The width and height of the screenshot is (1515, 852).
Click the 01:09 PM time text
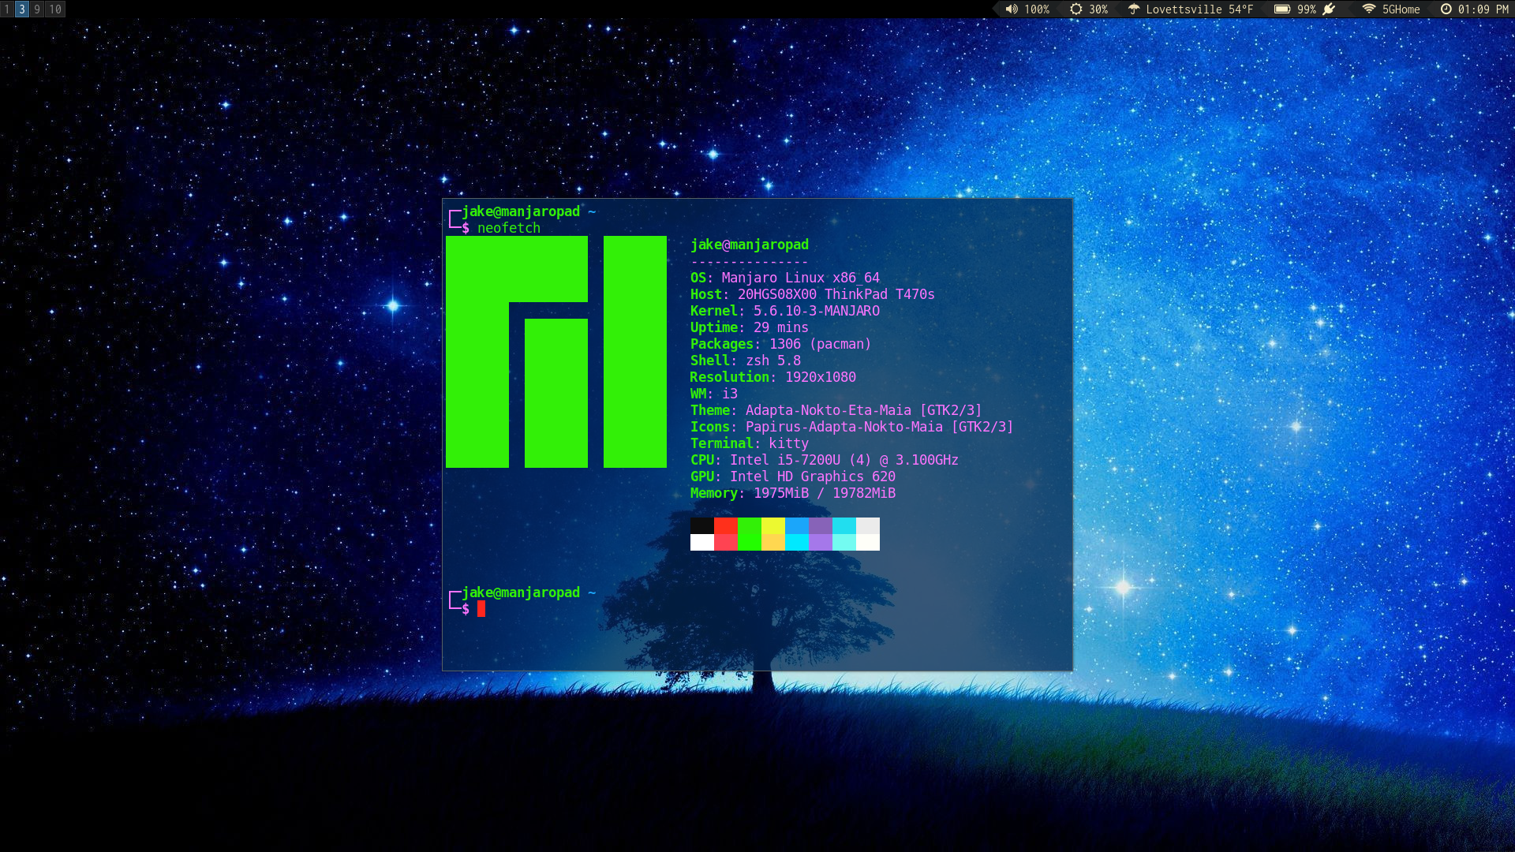1483,9
